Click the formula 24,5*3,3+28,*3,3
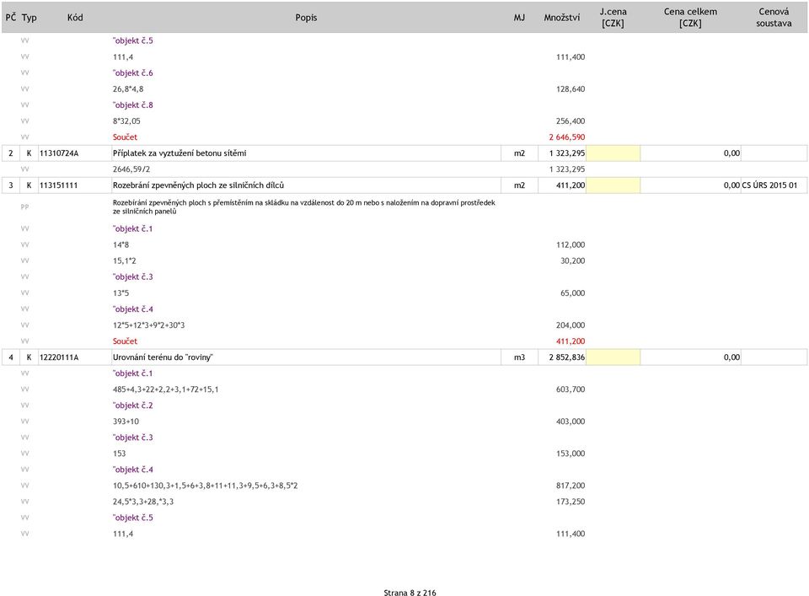The height and width of the screenshot is (596, 809). tap(143, 502)
